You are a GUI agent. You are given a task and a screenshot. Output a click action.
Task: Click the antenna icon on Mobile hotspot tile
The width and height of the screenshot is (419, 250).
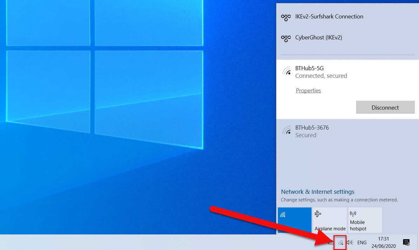point(353,213)
